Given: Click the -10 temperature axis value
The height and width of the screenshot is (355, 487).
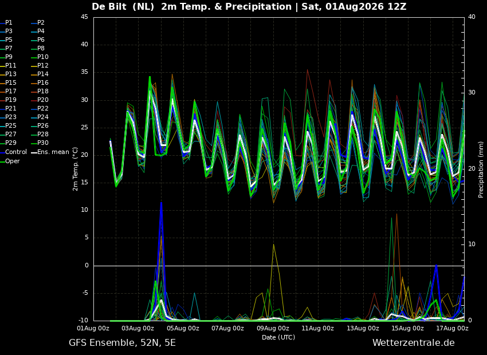Looking at the screenshot, I should coord(83,321).
